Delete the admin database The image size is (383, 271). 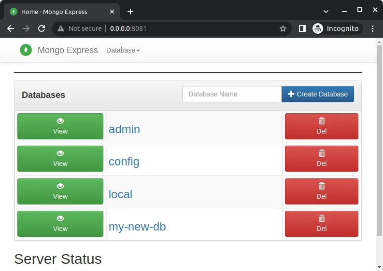coord(322,126)
